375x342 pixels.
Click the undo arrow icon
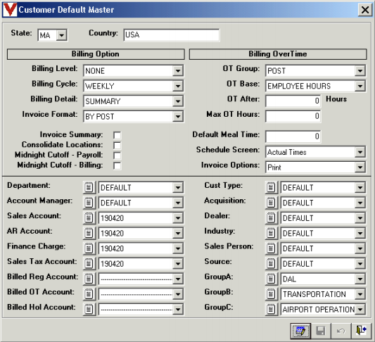(x=341, y=331)
